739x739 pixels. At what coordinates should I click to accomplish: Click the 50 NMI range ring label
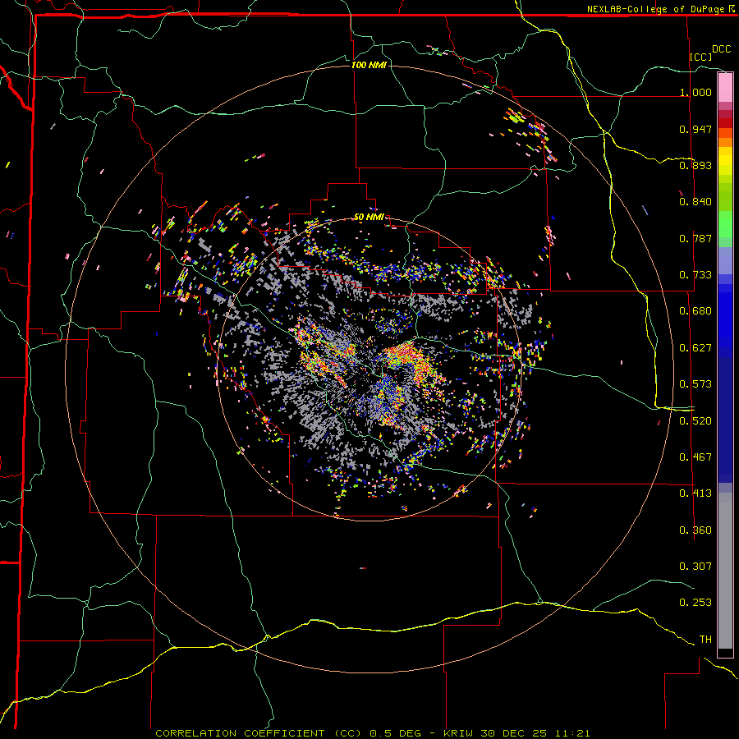(x=369, y=218)
